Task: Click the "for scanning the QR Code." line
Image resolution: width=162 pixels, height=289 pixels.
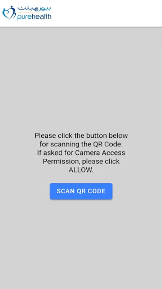Action: (81, 144)
